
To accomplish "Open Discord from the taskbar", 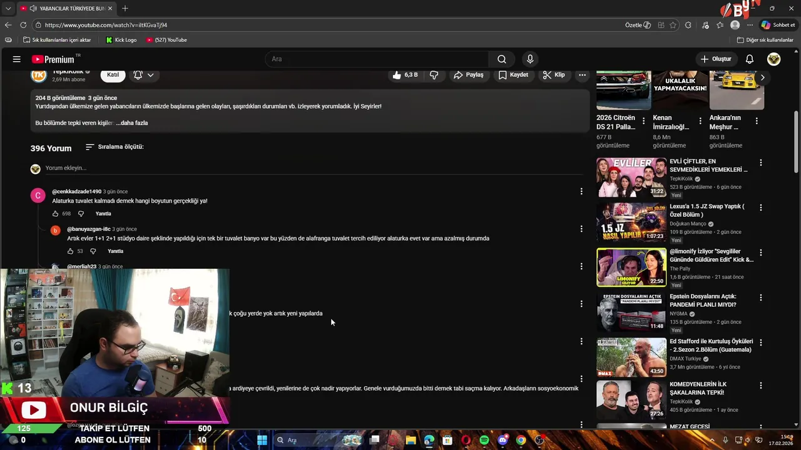I will click(x=503, y=440).
